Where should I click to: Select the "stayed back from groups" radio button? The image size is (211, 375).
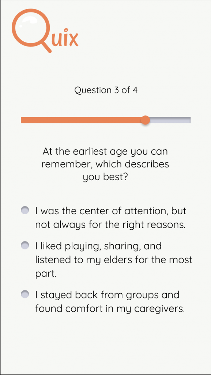pyautogui.click(x=25, y=294)
